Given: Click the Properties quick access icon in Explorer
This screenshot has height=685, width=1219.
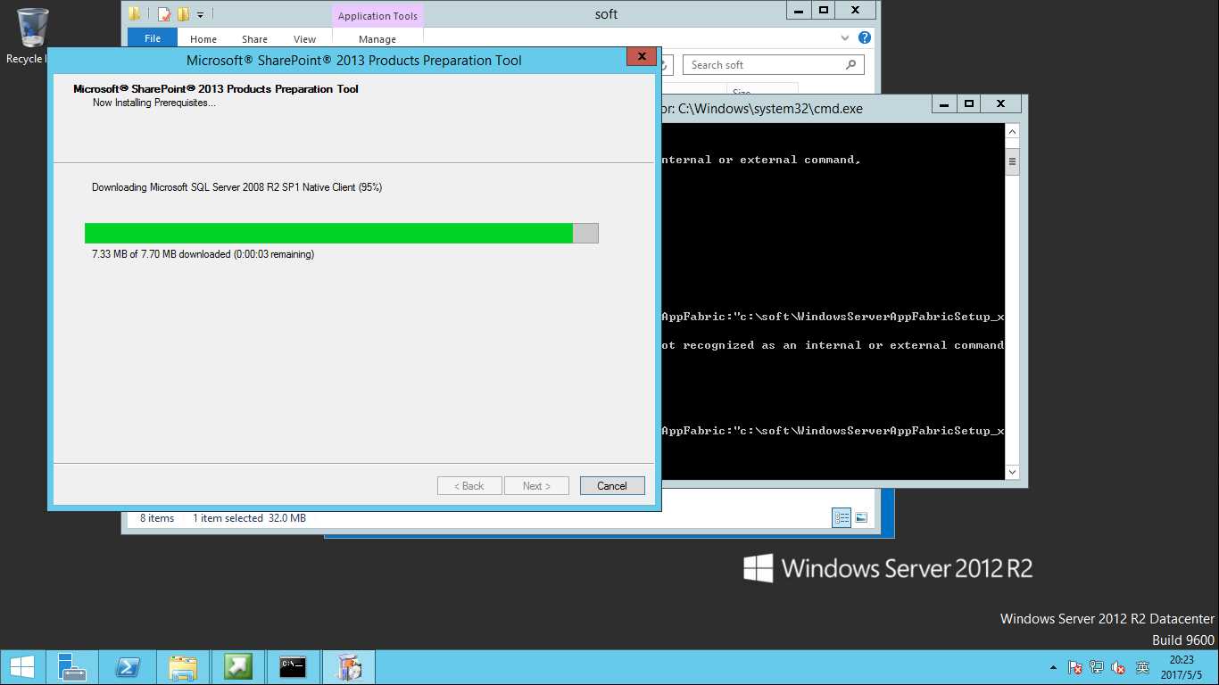Looking at the screenshot, I should [x=164, y=14].
